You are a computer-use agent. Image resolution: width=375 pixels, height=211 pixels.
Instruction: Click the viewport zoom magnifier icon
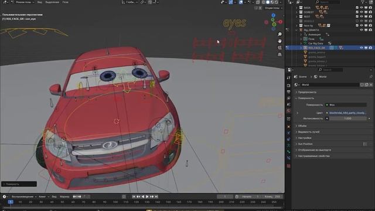[x=279, y=35]
